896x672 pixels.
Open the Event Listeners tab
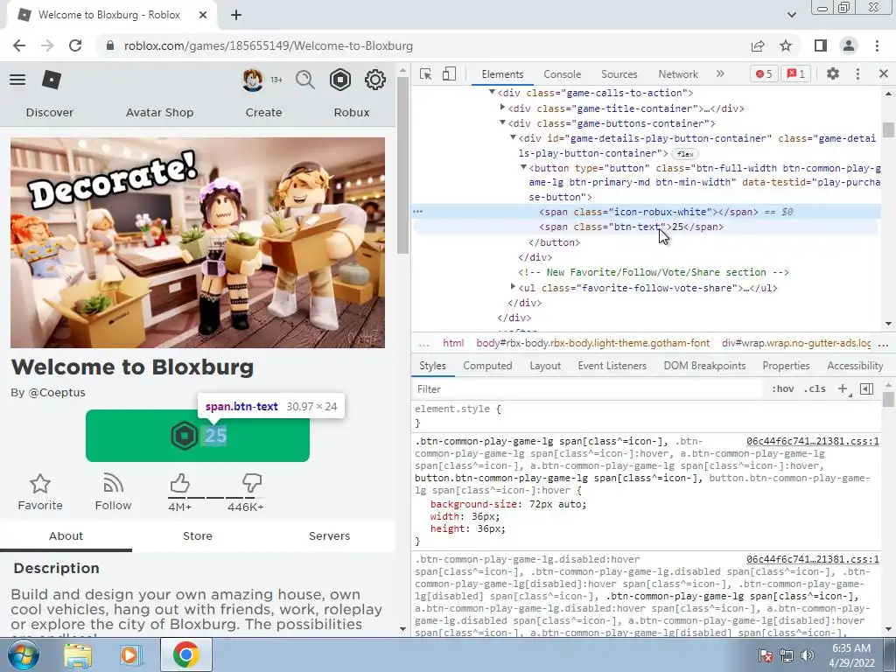pyautogui.click(x=612, y=366)
